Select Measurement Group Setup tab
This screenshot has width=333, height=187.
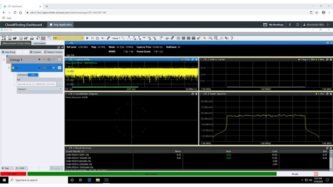pos(16,43)
